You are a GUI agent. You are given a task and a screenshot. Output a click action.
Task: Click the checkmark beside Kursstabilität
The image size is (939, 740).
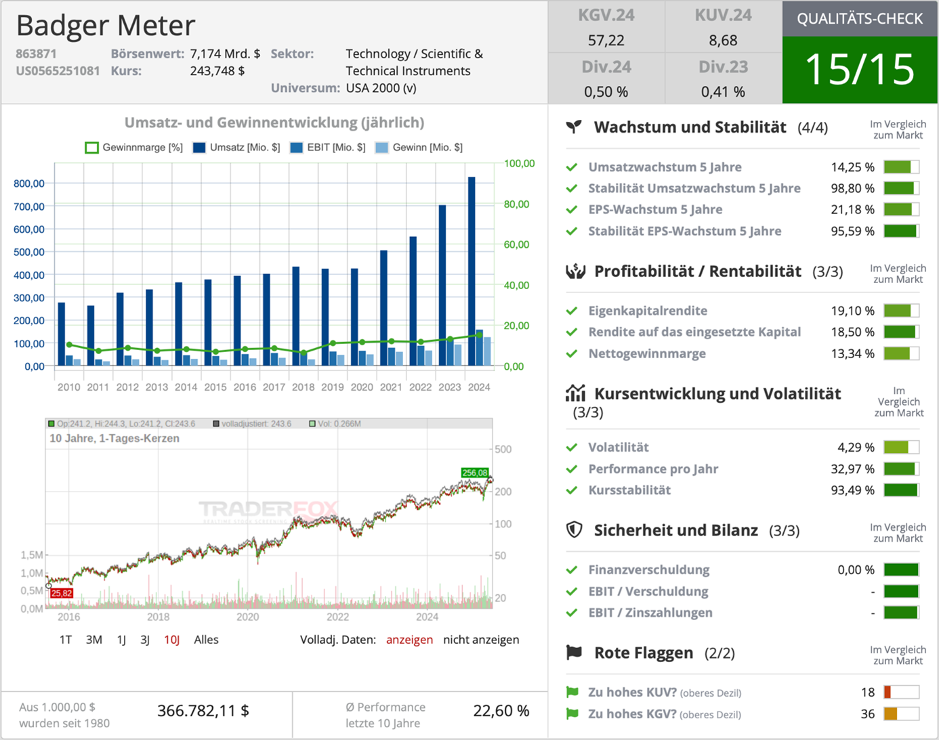coord(572,490)
